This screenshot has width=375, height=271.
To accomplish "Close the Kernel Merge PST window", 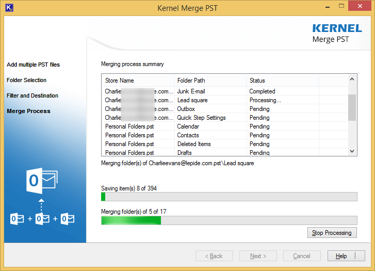I will coord(360,6).
